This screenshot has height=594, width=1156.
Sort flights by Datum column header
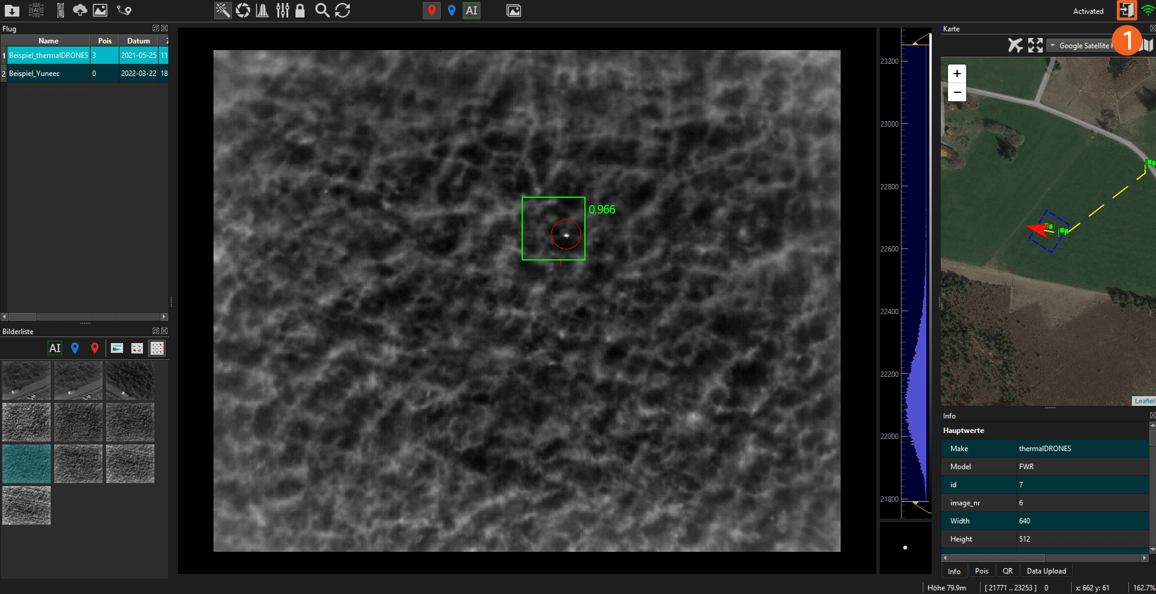click(138, 41)
